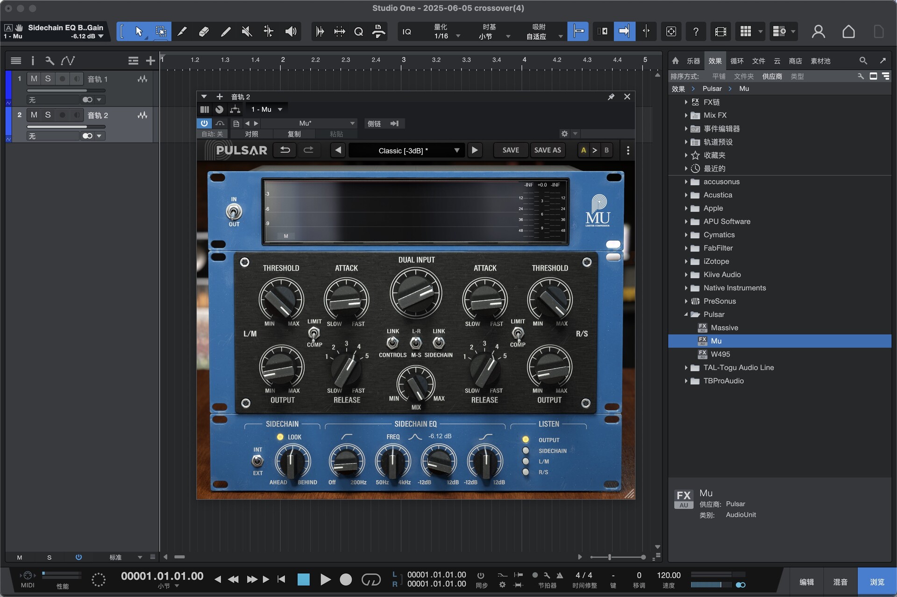Screen dimensions: 897x597
Task: Toggle L/M LIMIT/COMP switch
Action: [313, 333]
